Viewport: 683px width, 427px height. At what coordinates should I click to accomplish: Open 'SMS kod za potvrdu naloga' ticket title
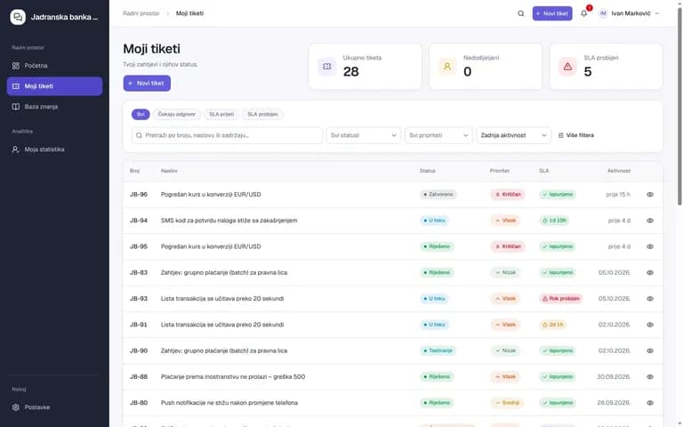229,221
